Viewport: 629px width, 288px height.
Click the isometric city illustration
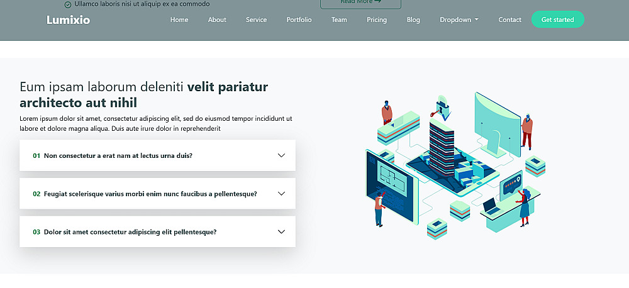pyautogui.click(x=455, y=165)
